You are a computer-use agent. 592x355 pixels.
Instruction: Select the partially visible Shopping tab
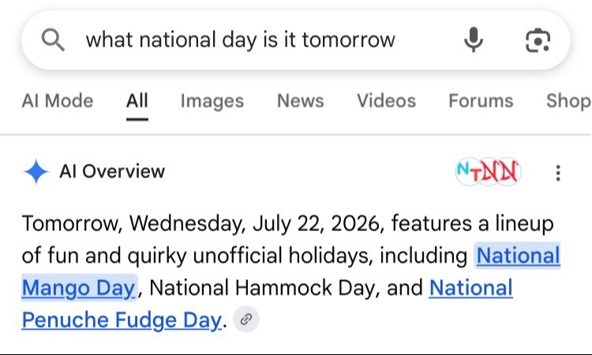[x=568, y=101]
